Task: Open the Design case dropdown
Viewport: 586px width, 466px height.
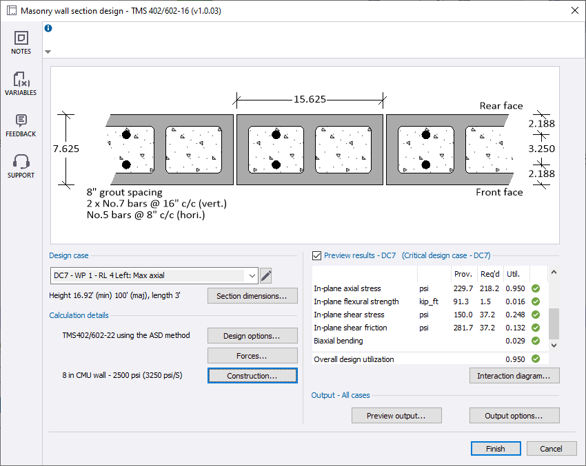Action: point(154,275)
